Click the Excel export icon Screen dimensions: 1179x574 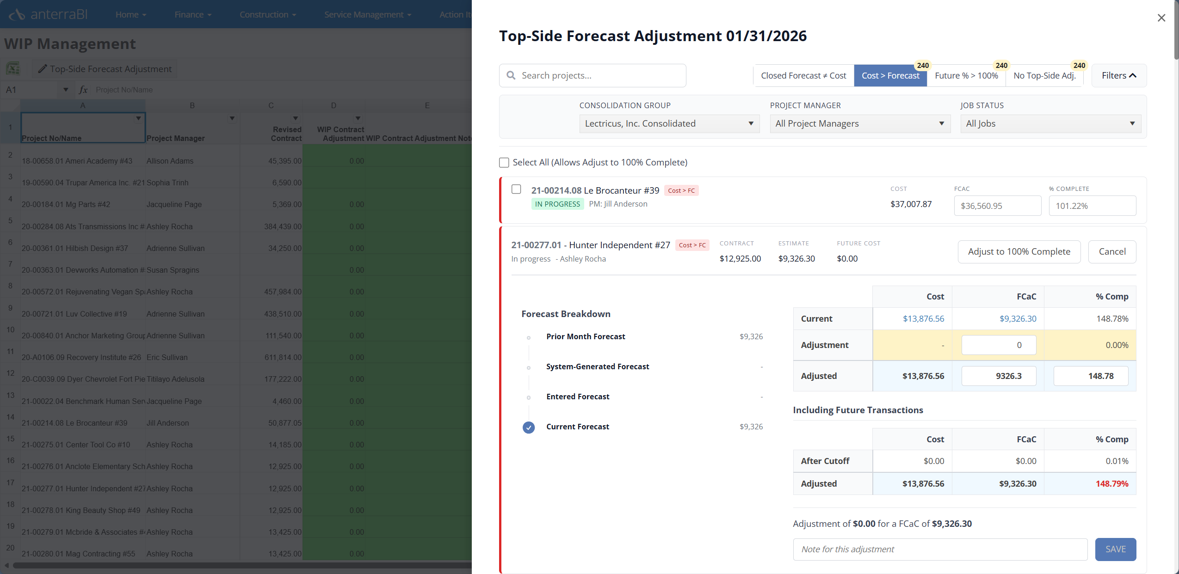click(x=13, y=69)
